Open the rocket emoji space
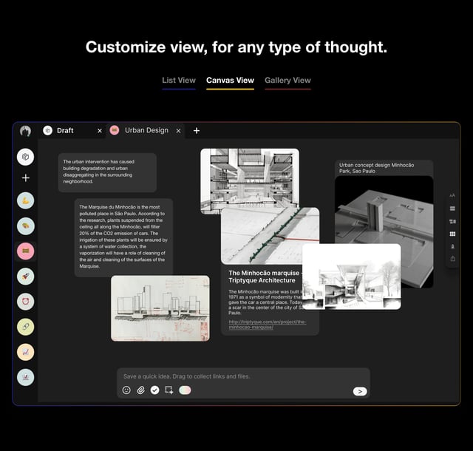Screen dimensions: 473x451 [26, 277]
